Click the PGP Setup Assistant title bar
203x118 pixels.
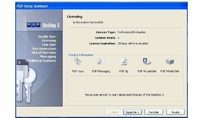click(101, 6)
